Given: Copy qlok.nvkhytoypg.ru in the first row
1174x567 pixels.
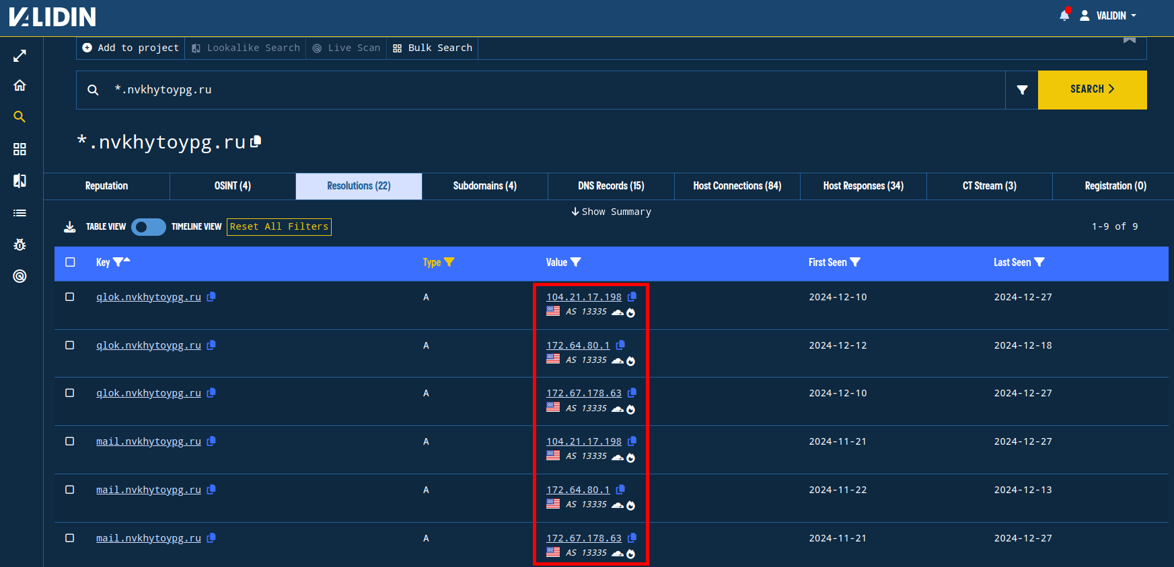Looking at the screenshot, I should click(211, 297).
